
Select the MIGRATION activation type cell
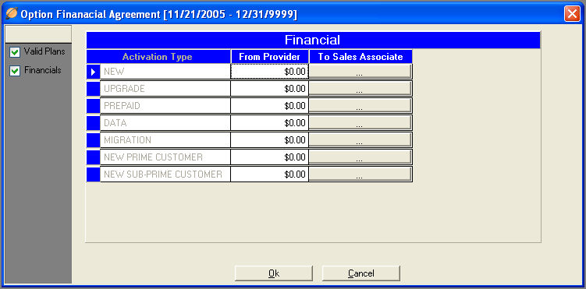(x=165, y=140)
